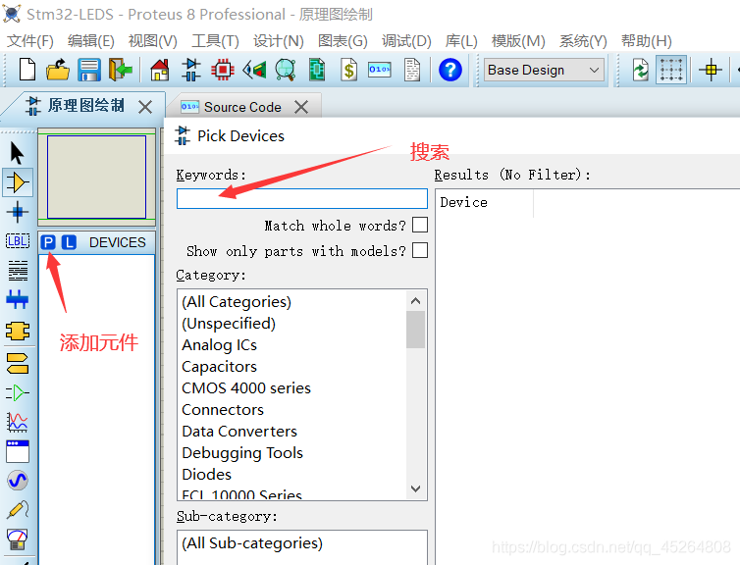Toggle grid display icon
Screen dimensions: 740x565
671,70
